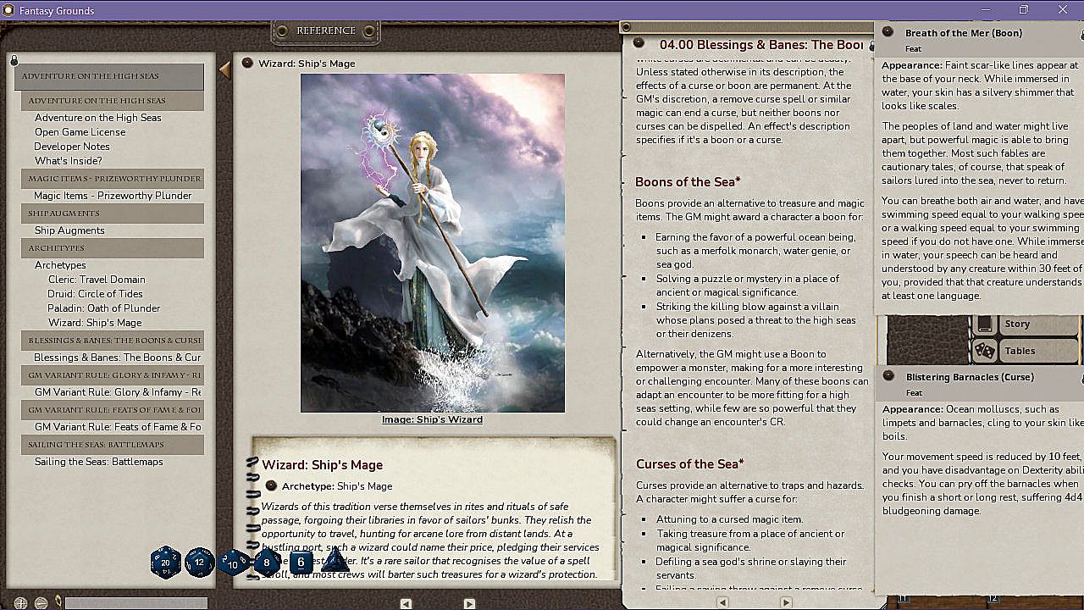
Task: Collapse Adventure on the High Seas top header
Action: click(109, 76)
